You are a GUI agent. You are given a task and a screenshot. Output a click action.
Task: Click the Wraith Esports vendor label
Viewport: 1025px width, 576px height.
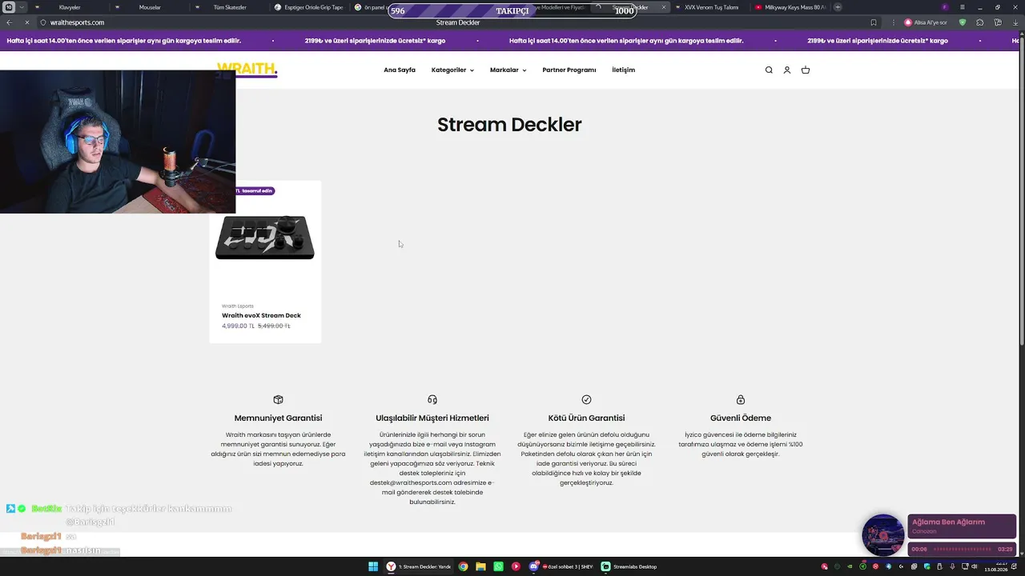(238, 306)
